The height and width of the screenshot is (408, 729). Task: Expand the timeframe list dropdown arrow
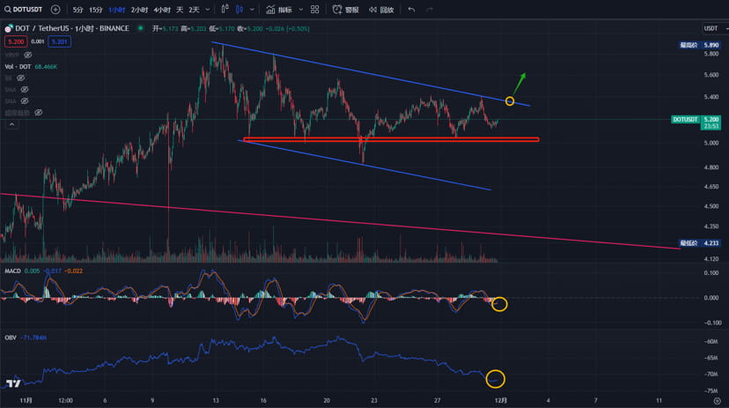tap(208, 10)
